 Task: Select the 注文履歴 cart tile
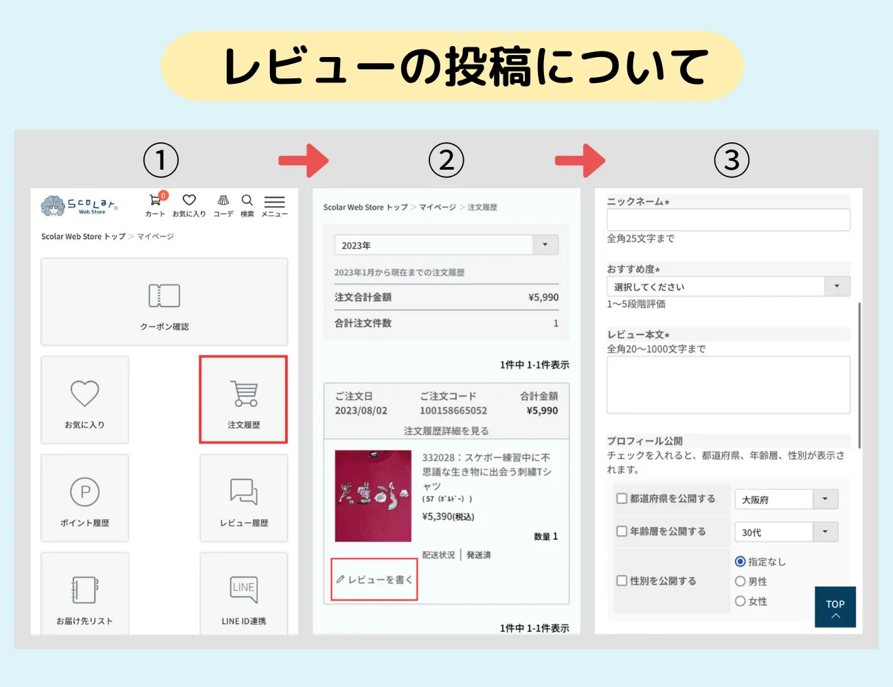click(243, 400)
